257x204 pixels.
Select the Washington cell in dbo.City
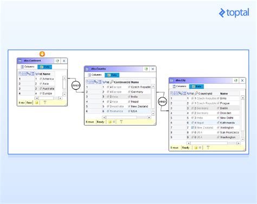click(228, 137)
